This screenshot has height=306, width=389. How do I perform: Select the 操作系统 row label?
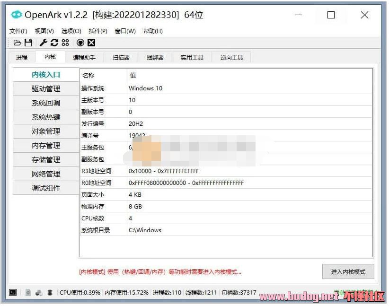click(x=93, y=88)
